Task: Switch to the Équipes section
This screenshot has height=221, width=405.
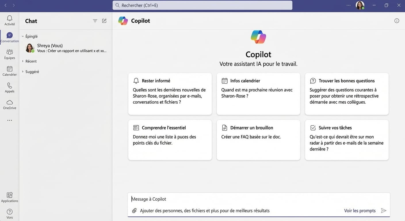Action: [9, 53]
